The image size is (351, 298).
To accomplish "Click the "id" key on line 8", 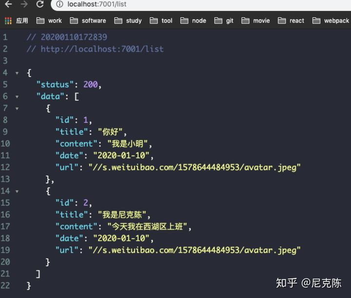I will pyautogui.click(x=64, y=120).
